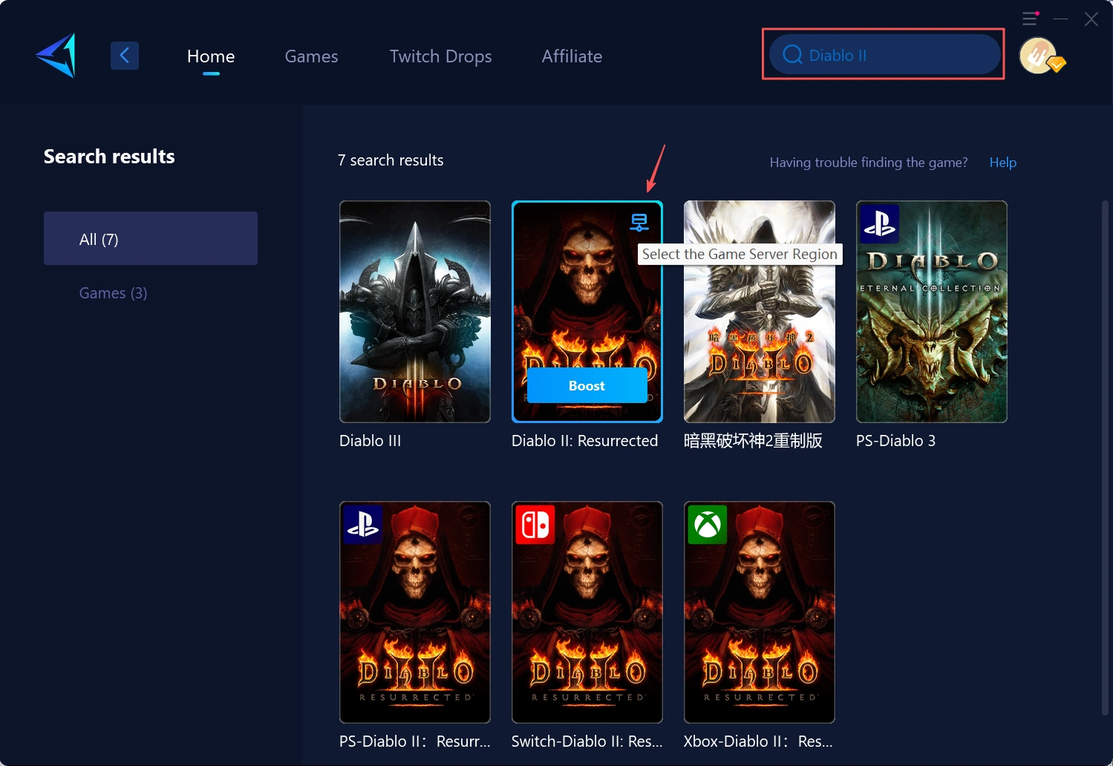Select the Switch-Diablo II: Resurrected cover

(x=587, y=612)
